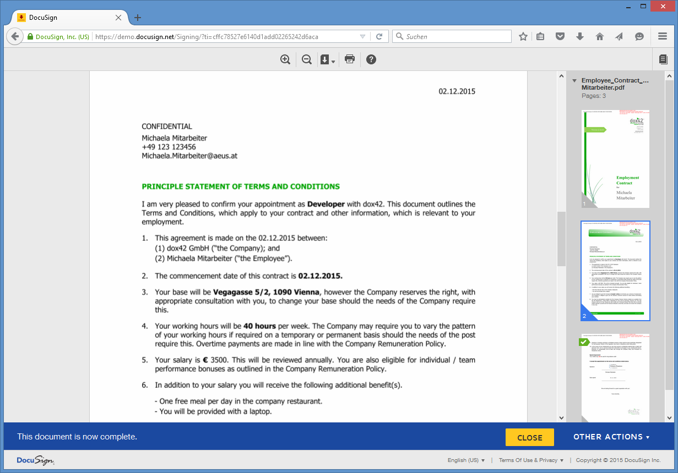Click the bold 40 hours text
Image resolution: width=678 pixels, height=473 pixels.
coord(260,326)
